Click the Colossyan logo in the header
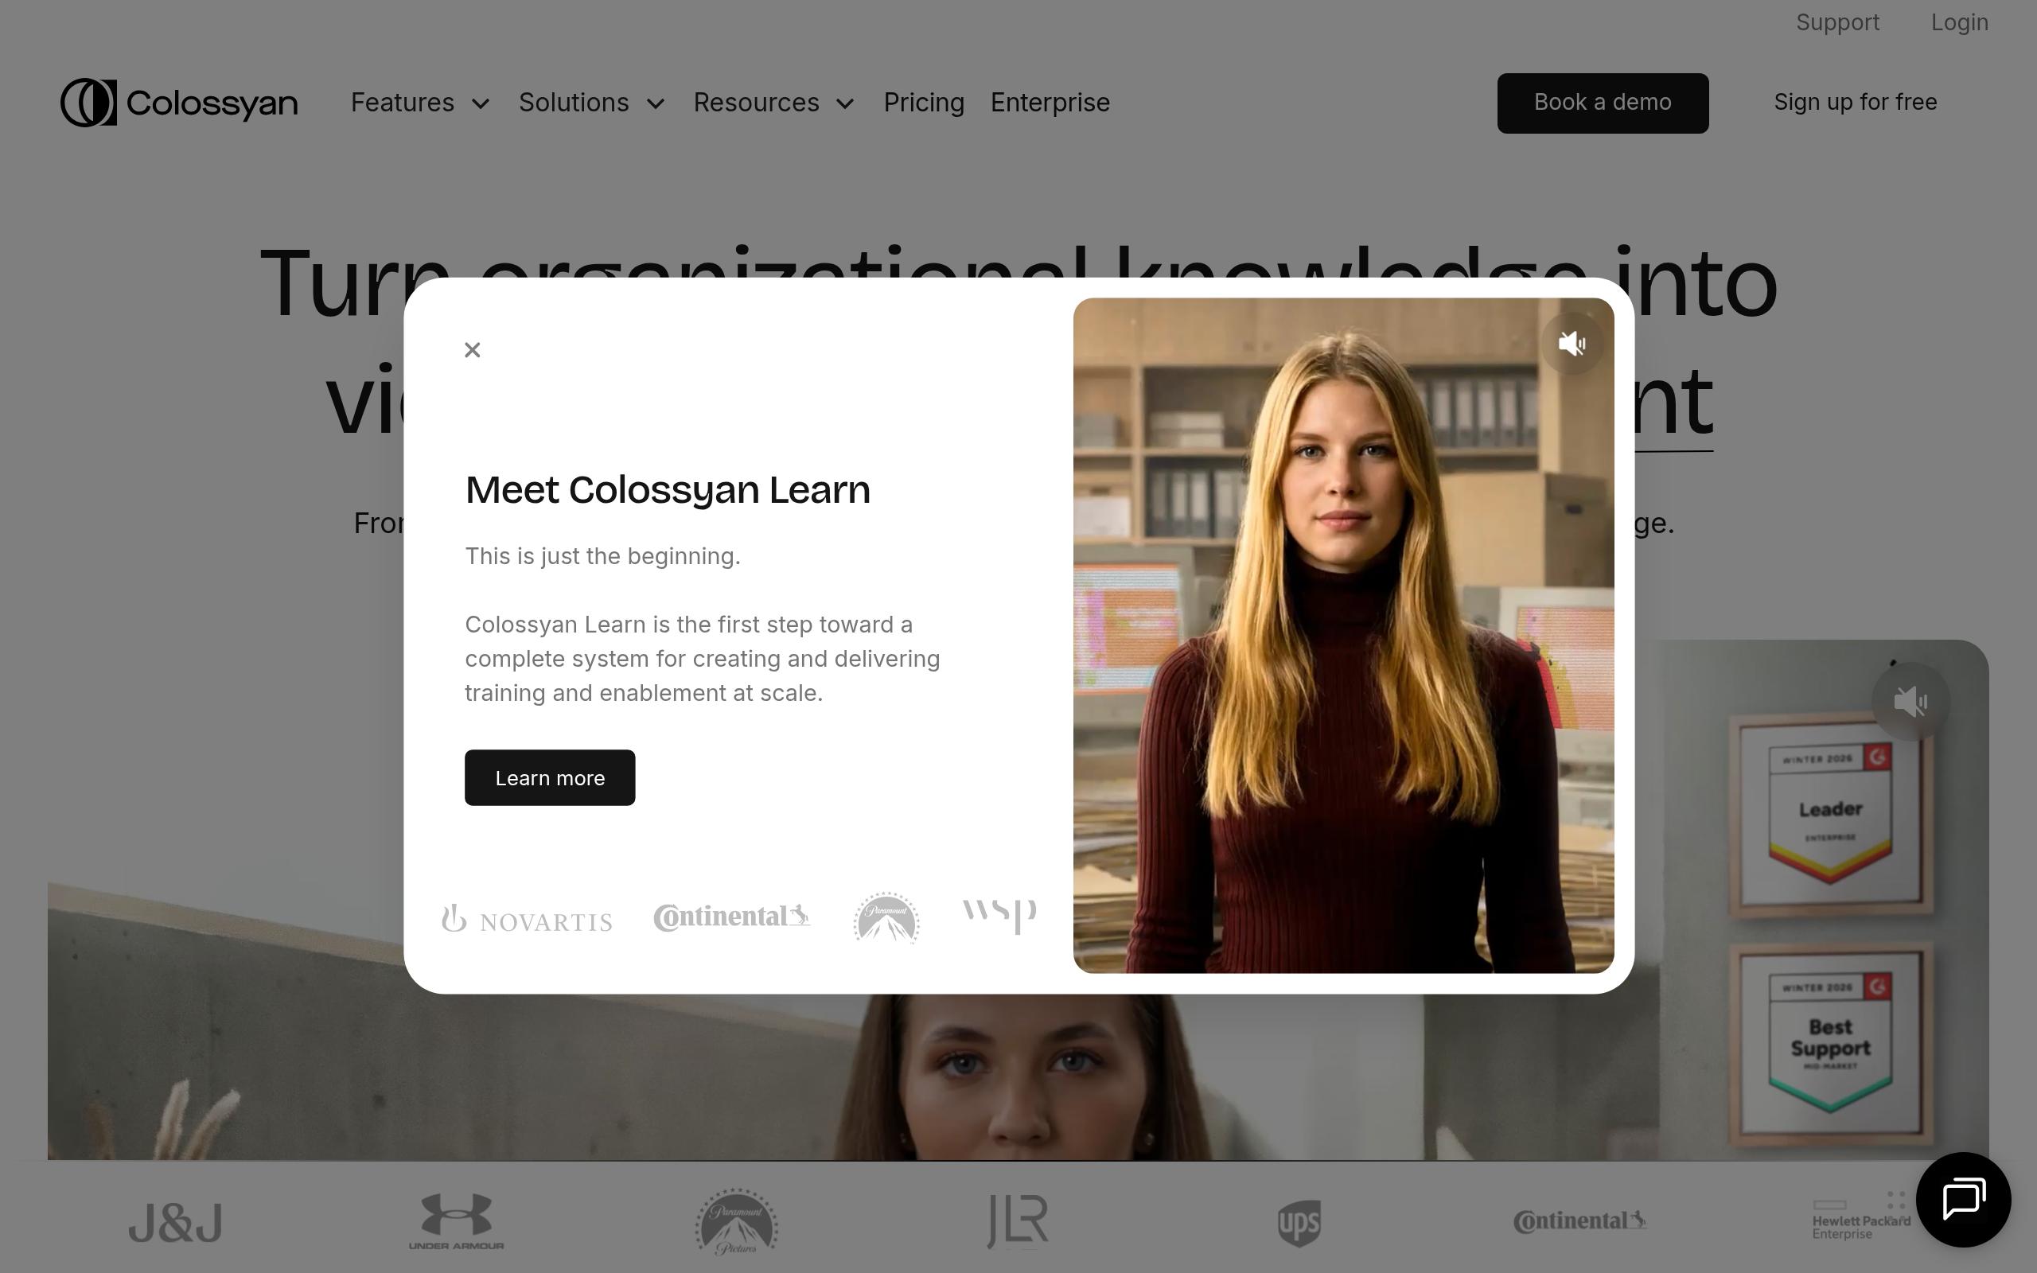The width and height of the screenshot is (2037, 1273). pyautogui.click(x=178, y=103)
